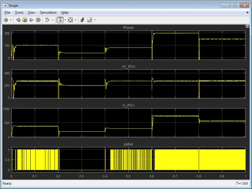252x189 pixels.
Task: Click the <V_PV> plot title
Action: point(128,67)
